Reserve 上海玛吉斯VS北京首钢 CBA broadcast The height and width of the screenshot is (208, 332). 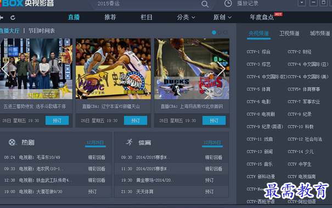click(214, 121)
